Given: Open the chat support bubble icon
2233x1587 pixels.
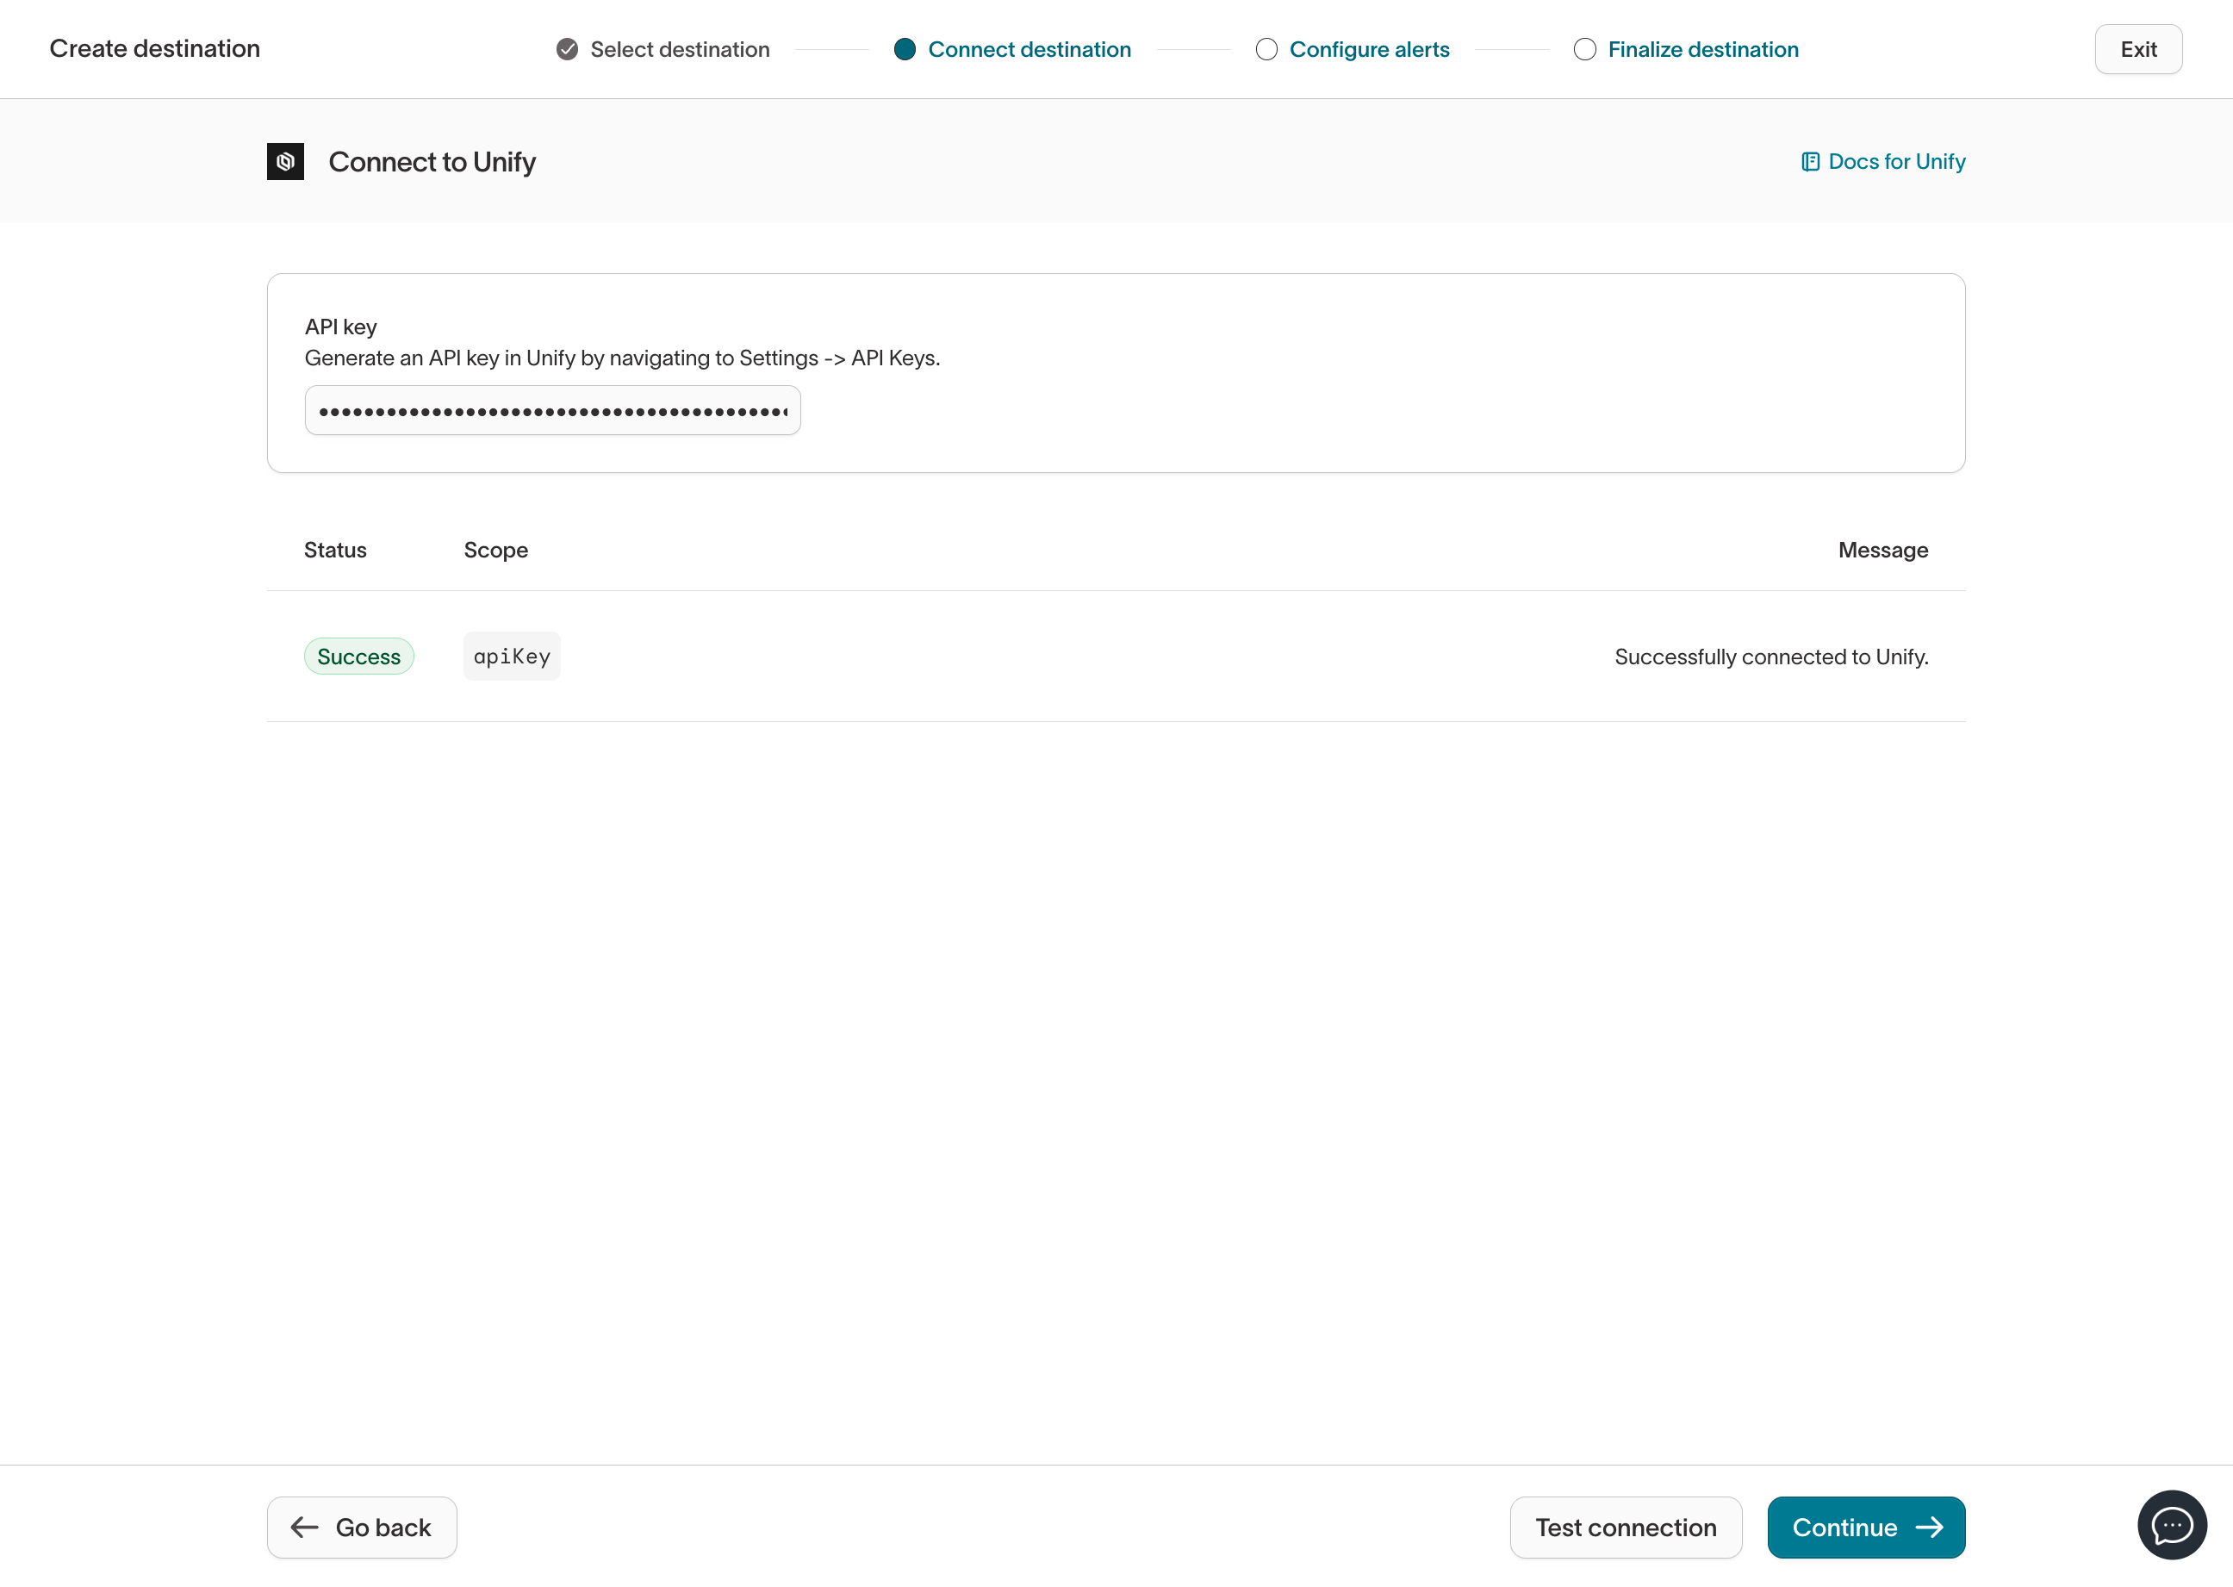Looking at the screenshot, I should (x=2172, y=1524).
